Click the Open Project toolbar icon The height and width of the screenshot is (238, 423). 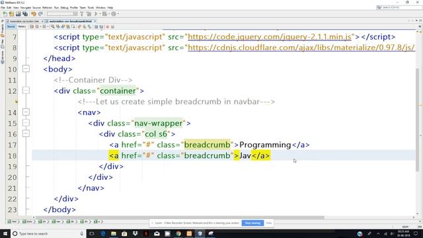pyautogui.click(x=18, y=14)
